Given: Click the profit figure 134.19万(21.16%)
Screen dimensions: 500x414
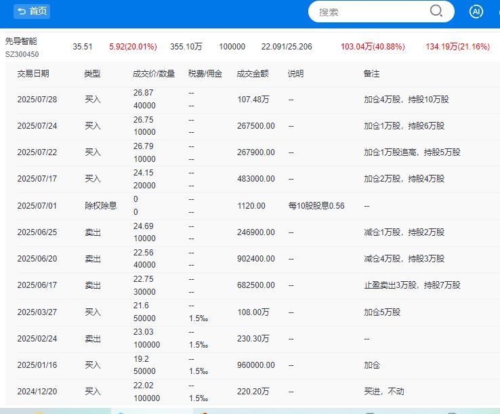Looking at the screenshot, I should pyautogui.click(x=457, y=47).
